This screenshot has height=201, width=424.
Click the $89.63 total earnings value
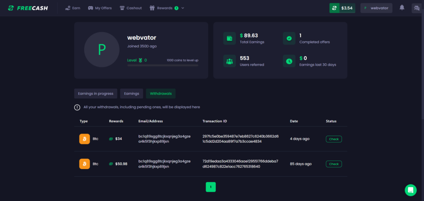(249, 36)
